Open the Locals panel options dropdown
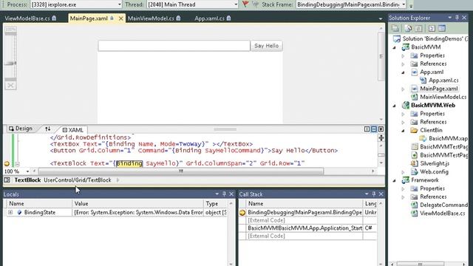 point(217,194)
